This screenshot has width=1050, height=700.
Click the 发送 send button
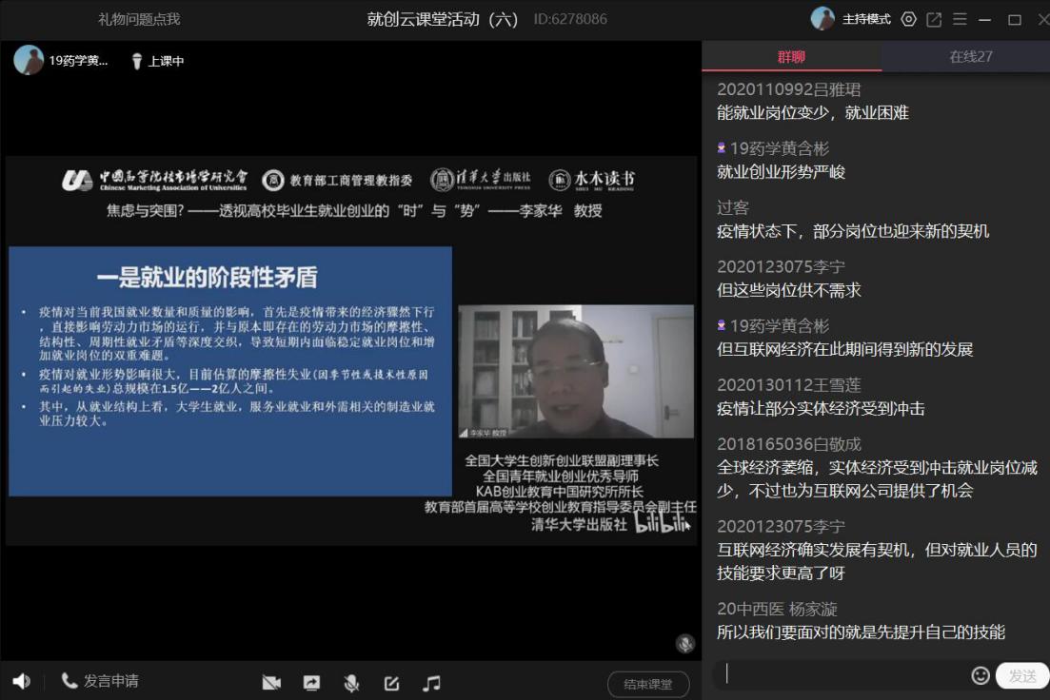pos(1022,676)
